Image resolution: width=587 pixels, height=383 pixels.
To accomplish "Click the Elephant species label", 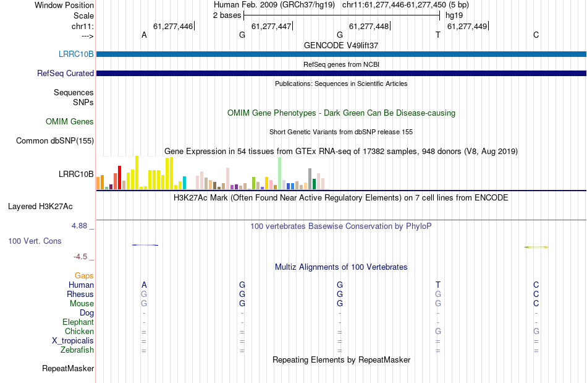I will coord(78,322).
